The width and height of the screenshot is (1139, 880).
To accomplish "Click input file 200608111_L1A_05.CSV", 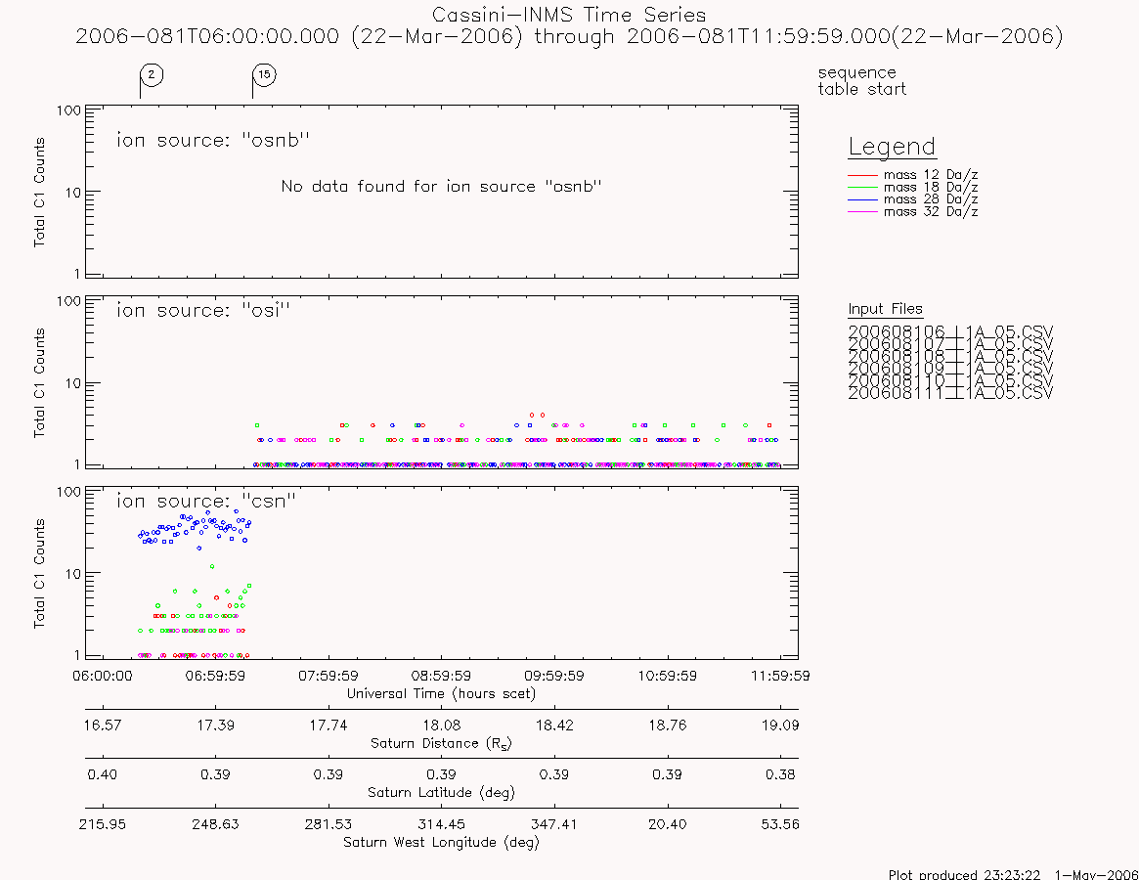I will [950, 393].
